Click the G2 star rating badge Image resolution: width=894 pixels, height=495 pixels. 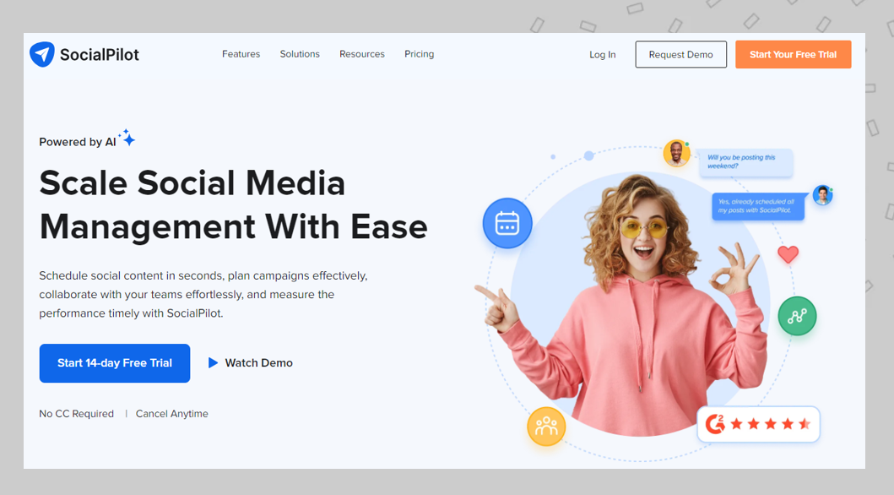758,424
